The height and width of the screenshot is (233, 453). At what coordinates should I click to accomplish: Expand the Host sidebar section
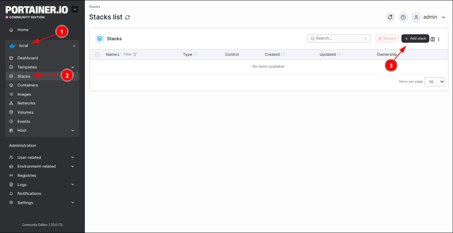72,130
